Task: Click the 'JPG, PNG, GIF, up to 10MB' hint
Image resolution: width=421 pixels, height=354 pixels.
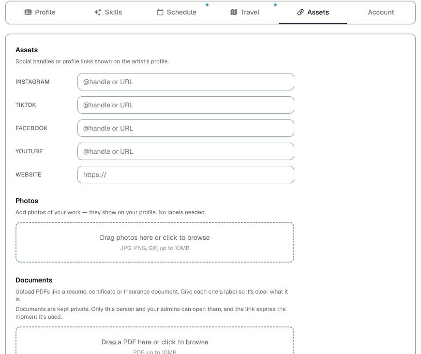Action: (x=155, y=248)
